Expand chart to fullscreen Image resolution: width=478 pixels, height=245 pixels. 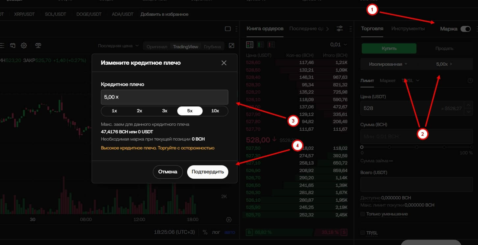pyautogui.click(x=231, y=46)
